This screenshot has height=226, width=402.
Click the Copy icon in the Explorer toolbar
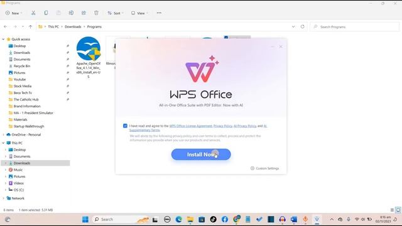click(46, 13)
